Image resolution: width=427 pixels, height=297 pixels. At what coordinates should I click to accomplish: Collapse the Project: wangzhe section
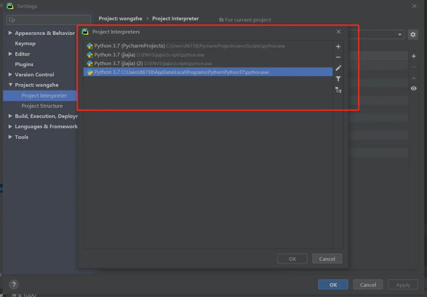tap(10, 85)
